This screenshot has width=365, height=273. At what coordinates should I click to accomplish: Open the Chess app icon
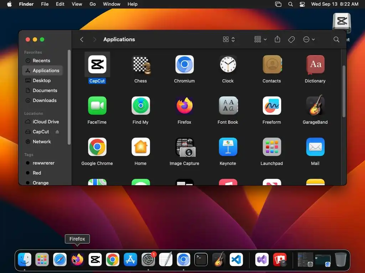coord(141,65)
